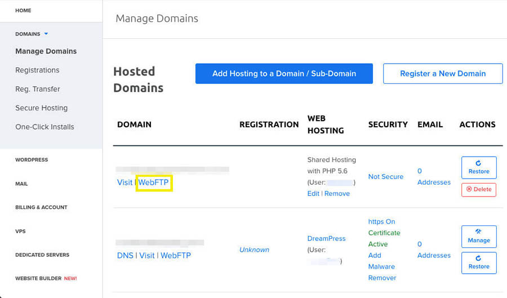This screenshot has height=298, width=507.
Task: Open the highlighted WebFTP link
Action: pyautogui.click(x=154, y=183)
